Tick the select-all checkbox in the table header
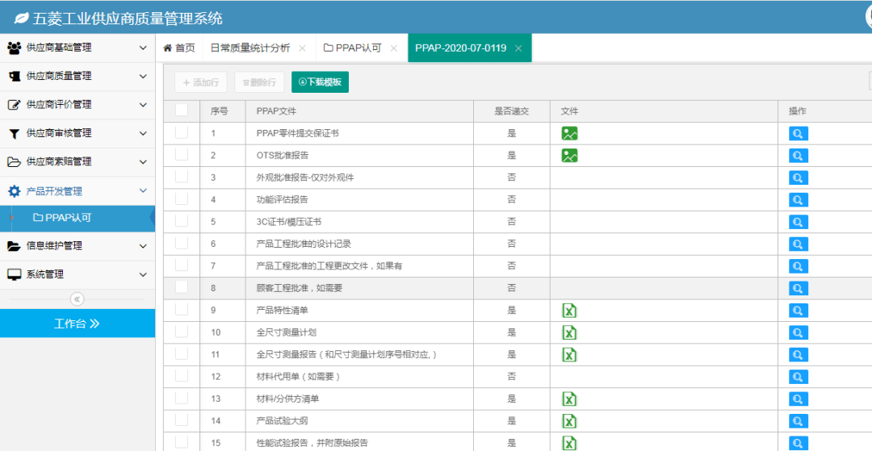Screen dimensions: 872x451 182,110
